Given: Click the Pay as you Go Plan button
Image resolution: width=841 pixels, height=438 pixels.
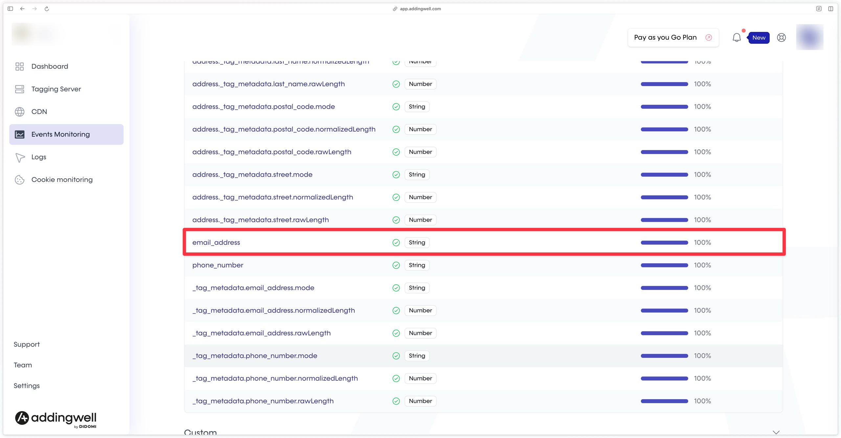Looking at the screenshot, I should pyautogui.click(x=673, y=37).
